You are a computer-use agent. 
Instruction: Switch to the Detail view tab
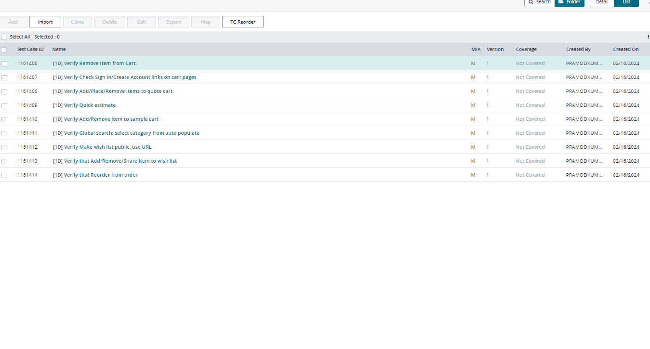point(602,2)
